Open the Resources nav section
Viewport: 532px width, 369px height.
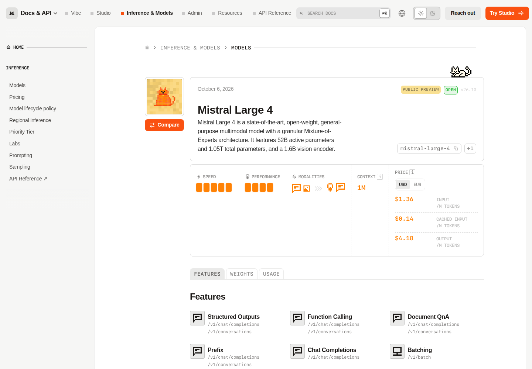pos(227,13)
